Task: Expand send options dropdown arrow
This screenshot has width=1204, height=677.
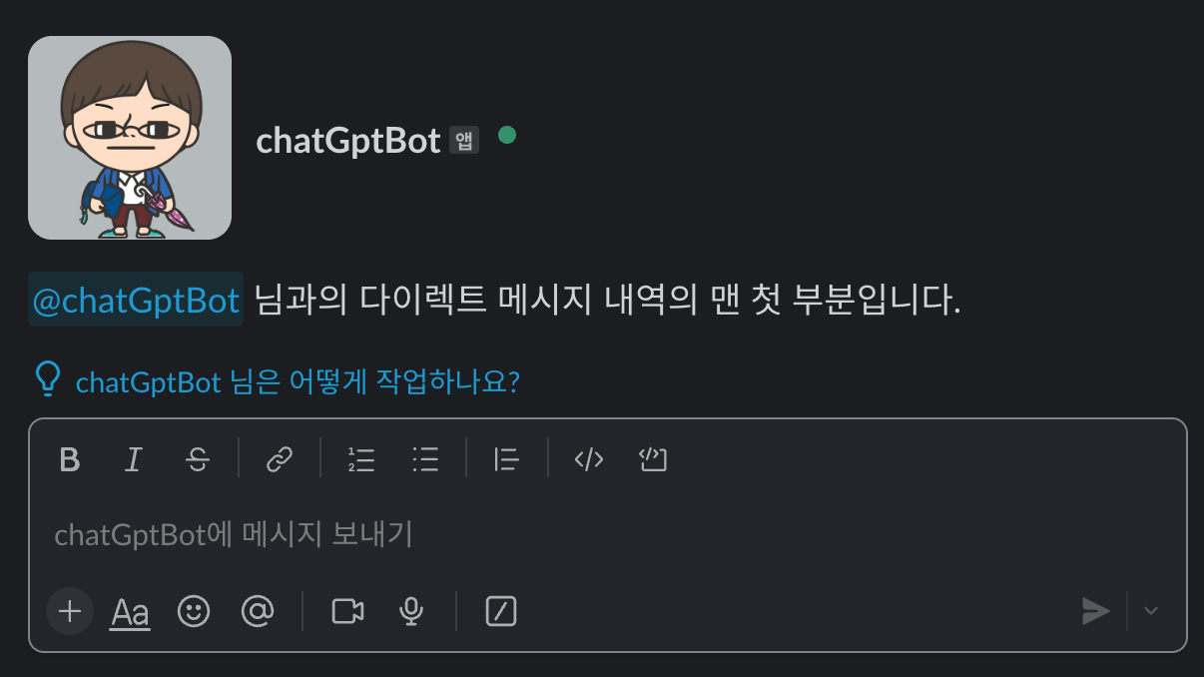Action: pyautogui.click(x=1151, y=611)
